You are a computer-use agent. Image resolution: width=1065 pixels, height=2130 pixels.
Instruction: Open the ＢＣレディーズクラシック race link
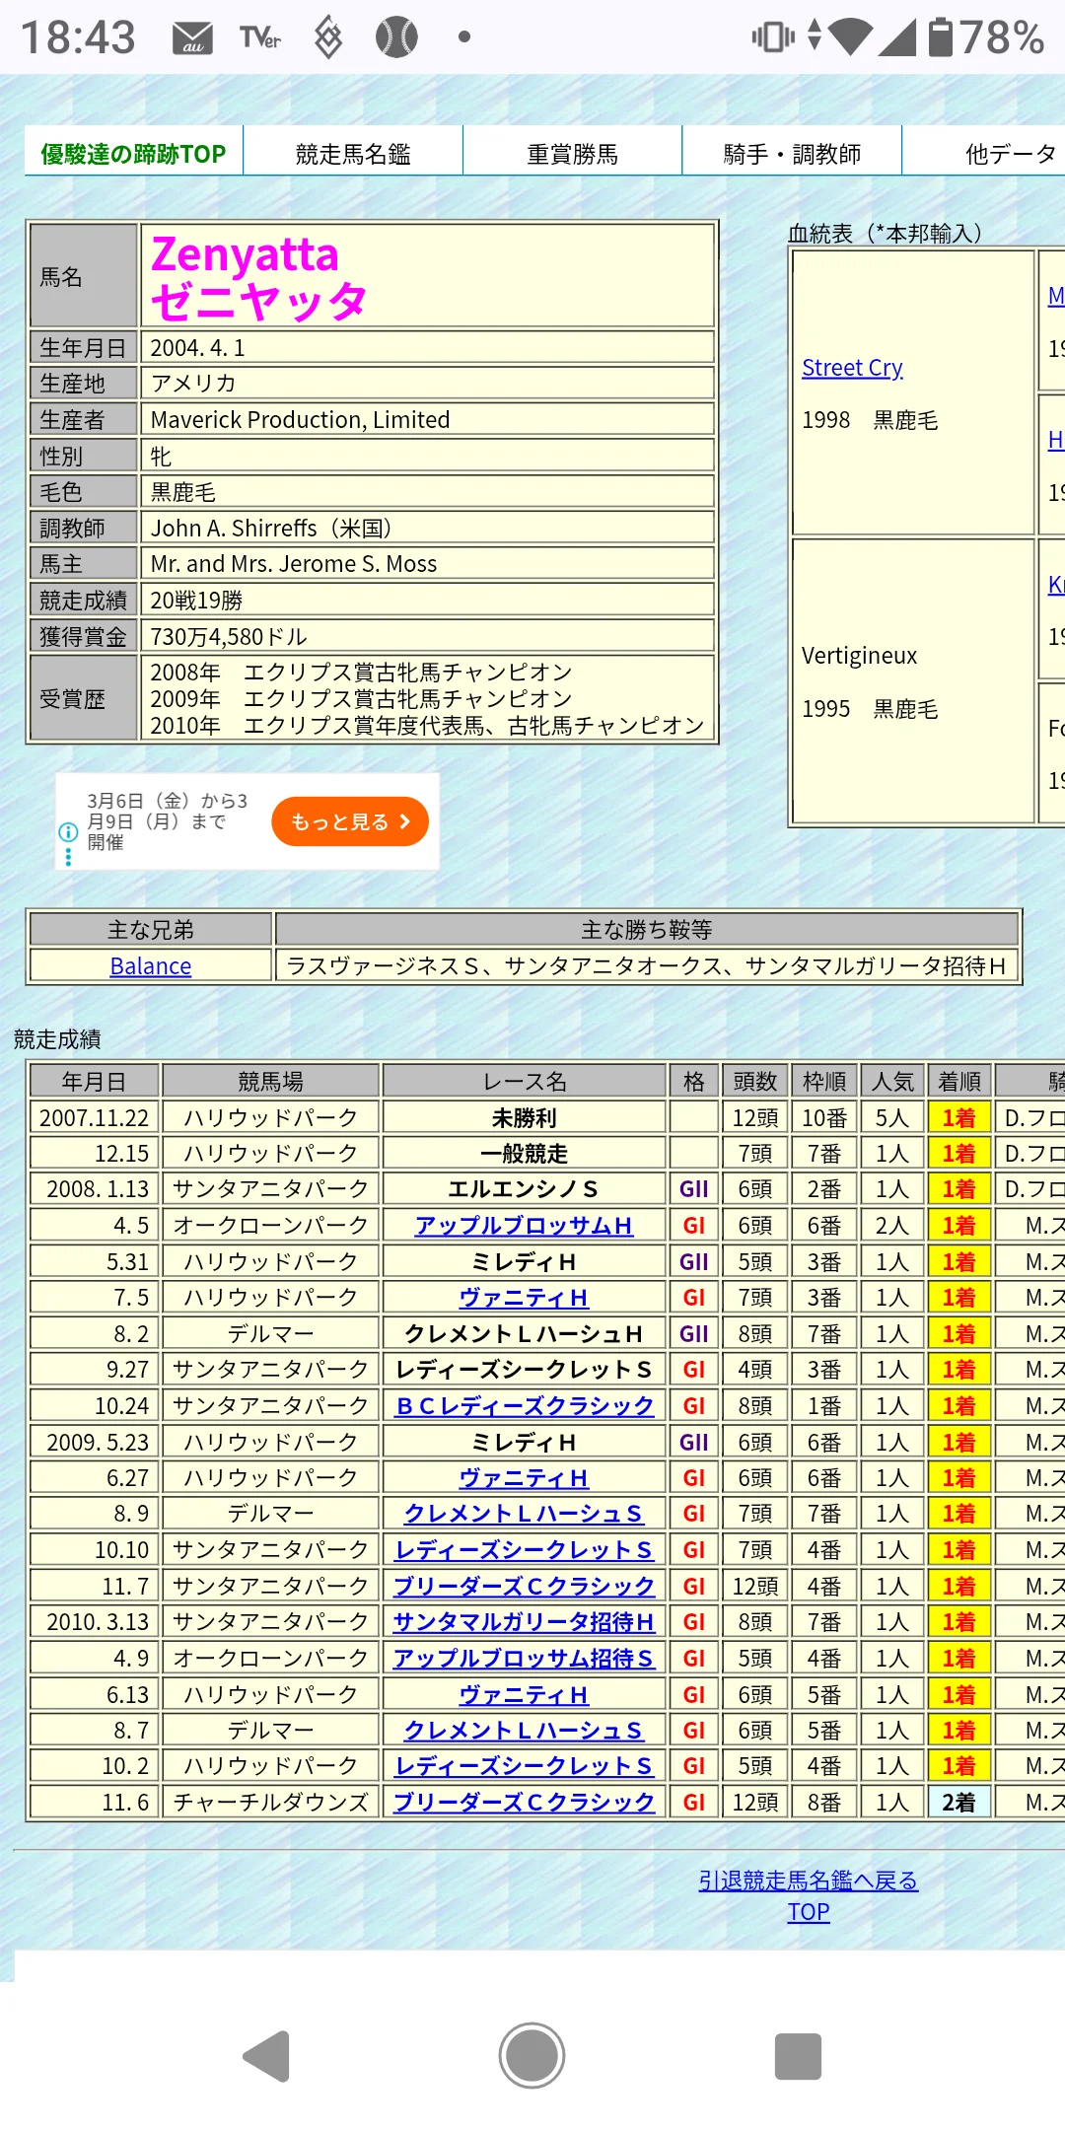[525, 1406]
